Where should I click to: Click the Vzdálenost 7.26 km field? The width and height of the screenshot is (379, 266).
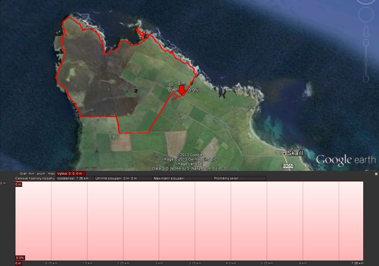pyautogui.click(x=75, y=178)
